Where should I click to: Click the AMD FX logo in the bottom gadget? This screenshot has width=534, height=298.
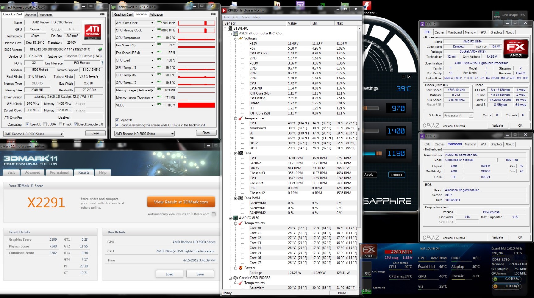point(369,251)
